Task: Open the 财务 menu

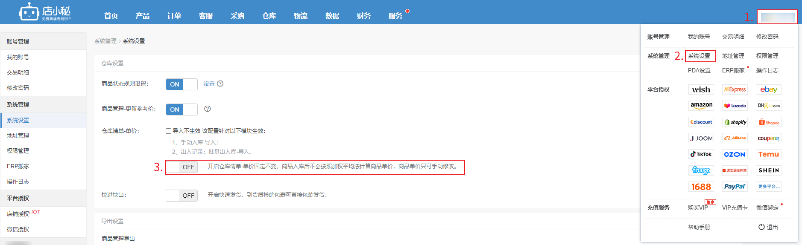Action: [x=364, y=16]
